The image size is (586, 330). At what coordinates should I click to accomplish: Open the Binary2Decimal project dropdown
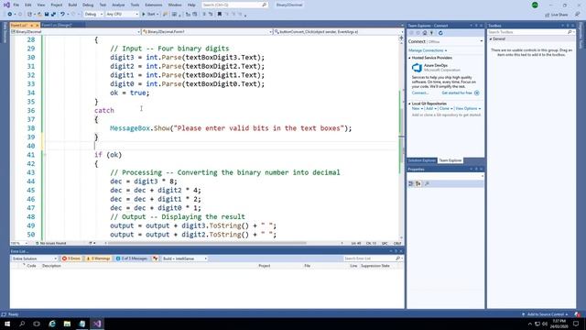click(x=75, y=32)
